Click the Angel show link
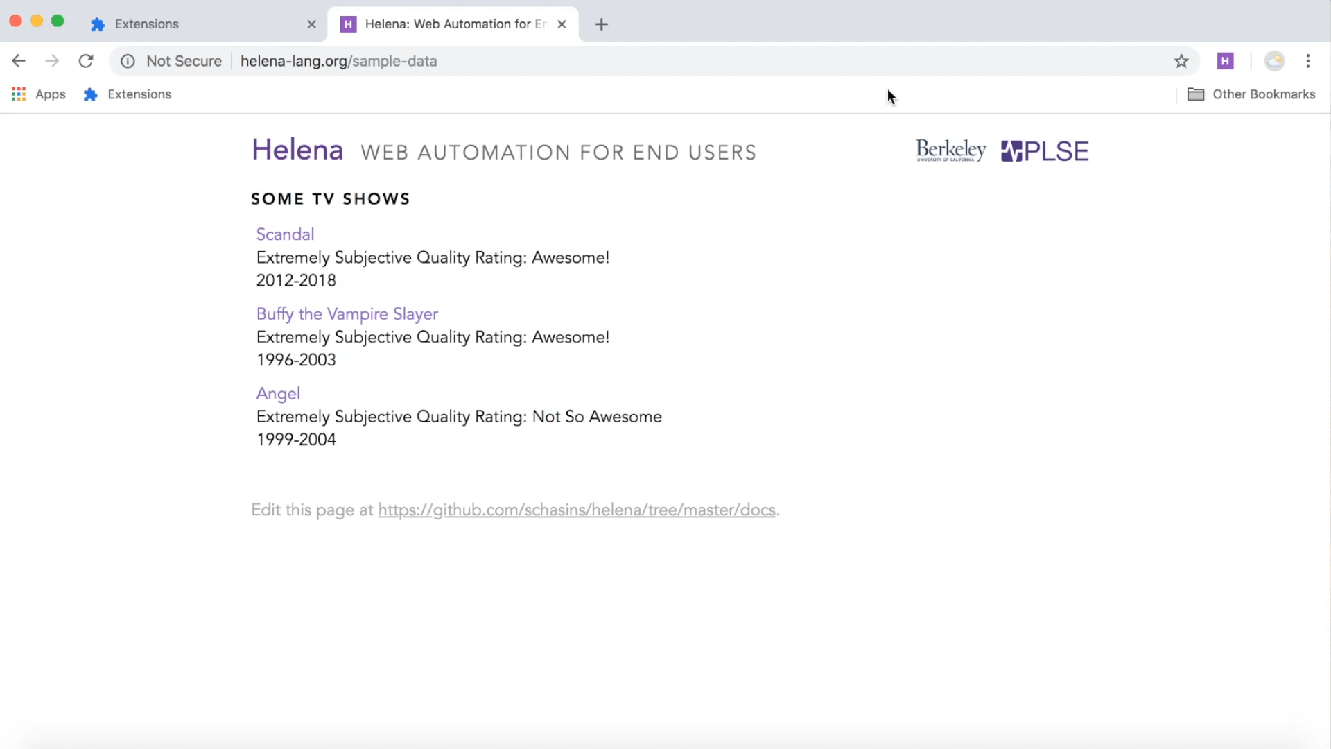Screen dimensions: 1331x749 278,393
